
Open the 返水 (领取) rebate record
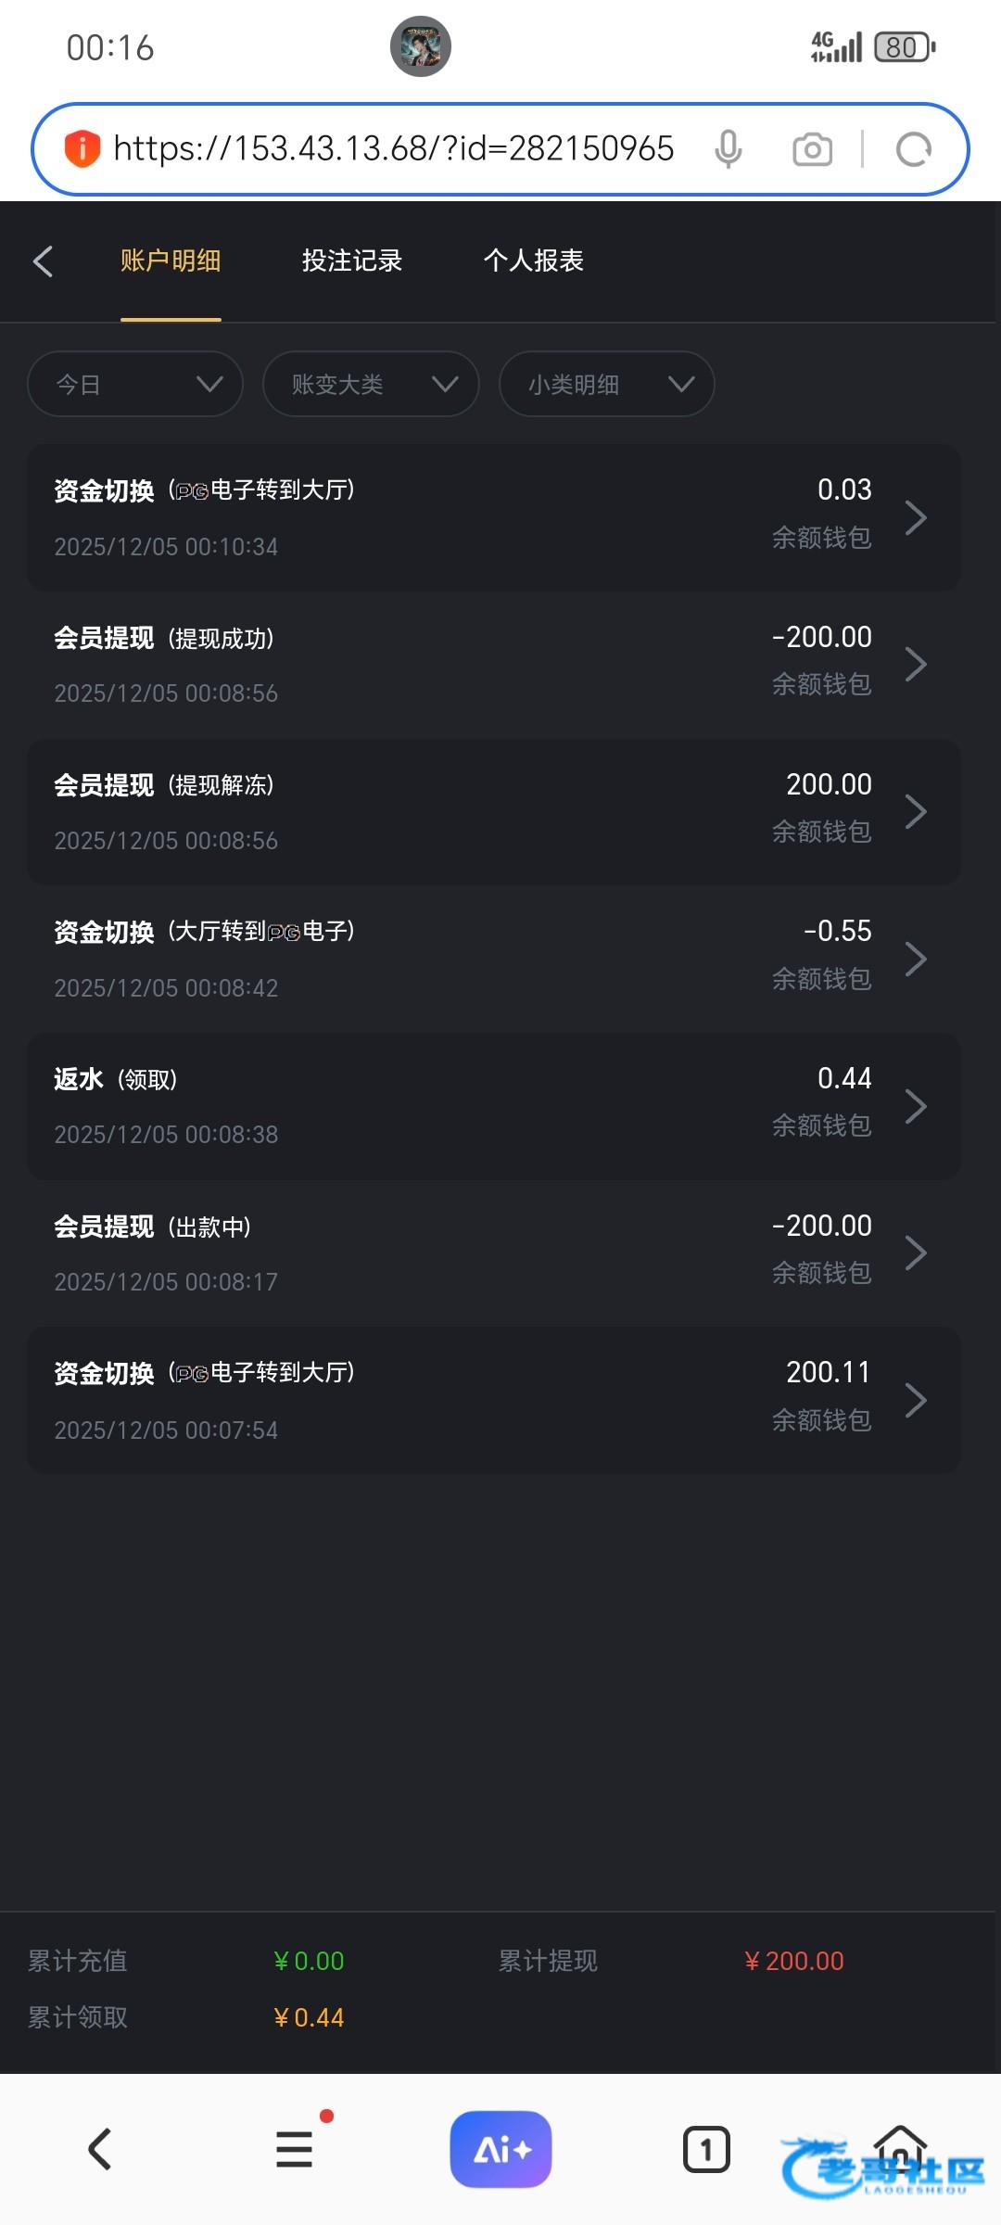tap(493, 1106)
